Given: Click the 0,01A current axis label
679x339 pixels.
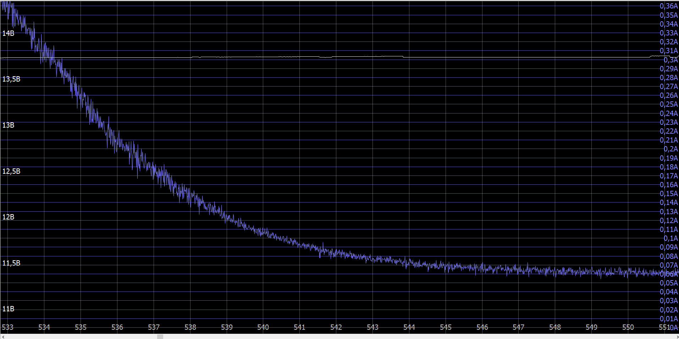Looking at the screenshot, I should pyautogui.click(x=669, y=319).
